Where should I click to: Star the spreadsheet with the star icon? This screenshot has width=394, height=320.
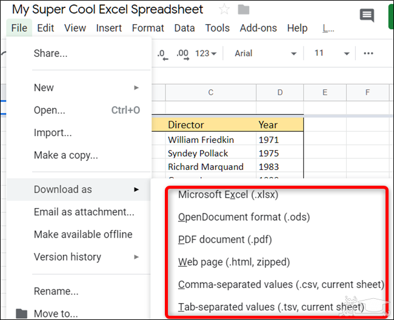pos(224,10)
